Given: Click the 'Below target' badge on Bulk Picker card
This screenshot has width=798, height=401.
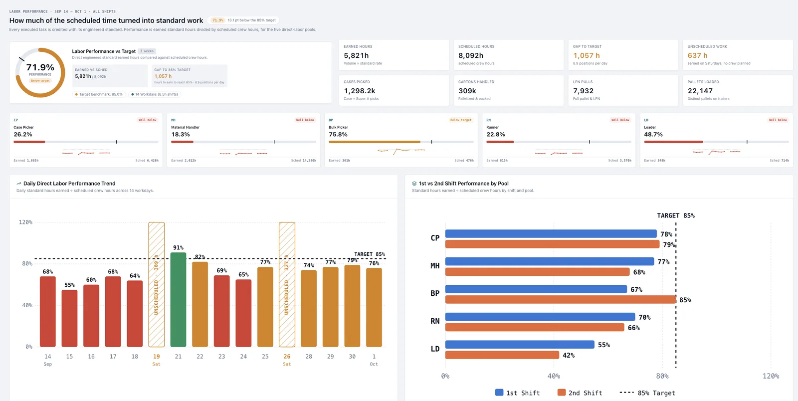Looking at the screenshot, I should click(461, 120).
